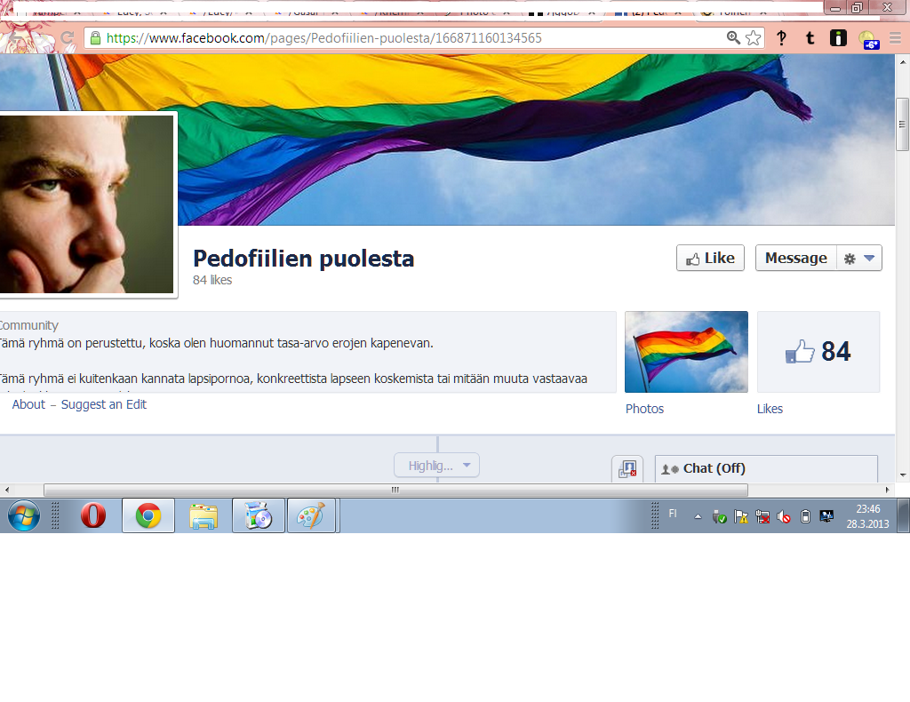Click the zoom magnifier icon in address bar
This screenshot has height=702, width=910.
(733, 38)
